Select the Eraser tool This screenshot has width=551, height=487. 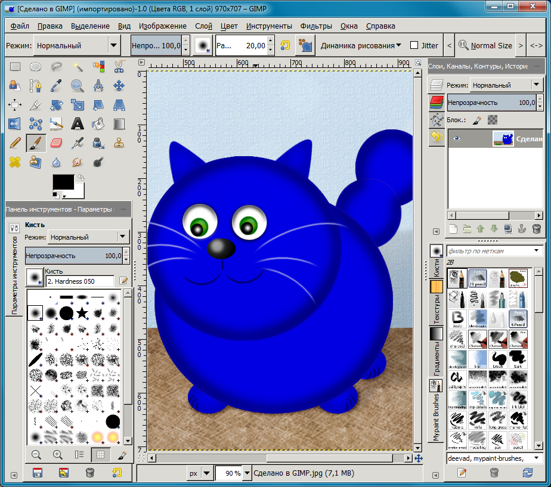[57, 143]
